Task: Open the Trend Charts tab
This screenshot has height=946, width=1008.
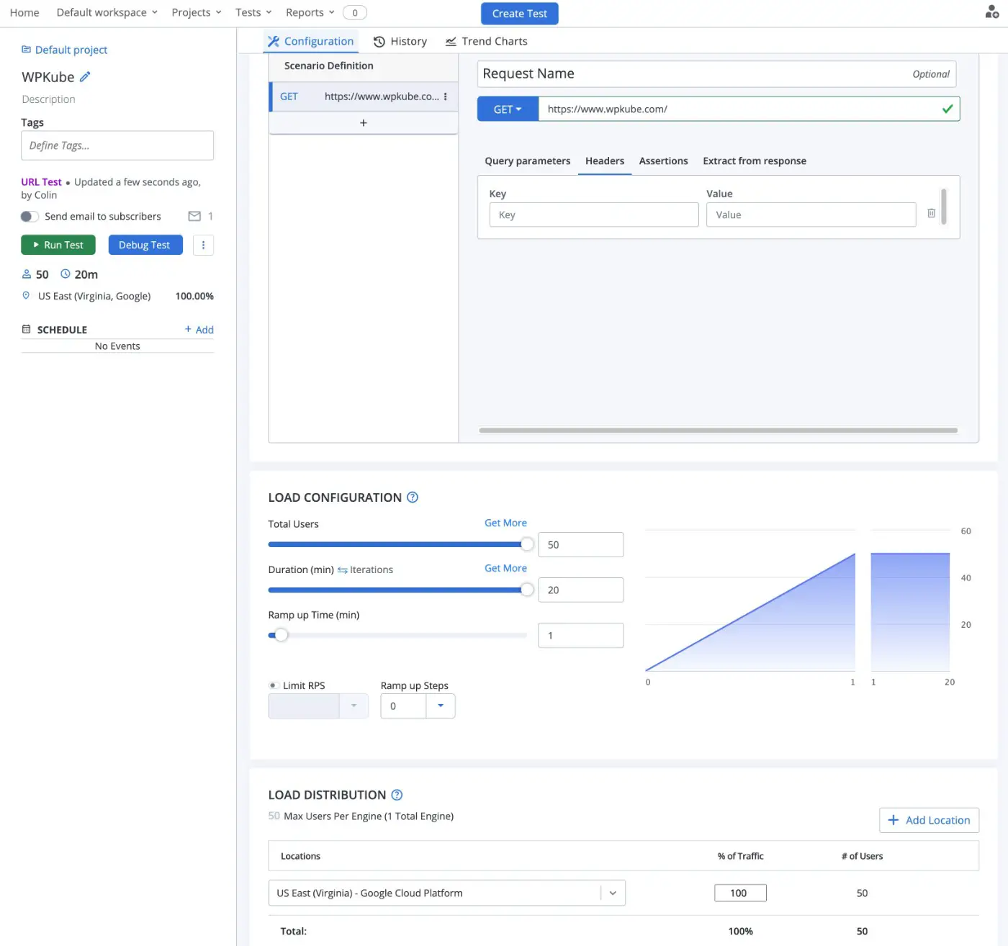Action: coord(486,42)
